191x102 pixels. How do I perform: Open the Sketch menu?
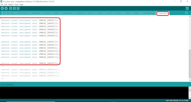point(11,4)
